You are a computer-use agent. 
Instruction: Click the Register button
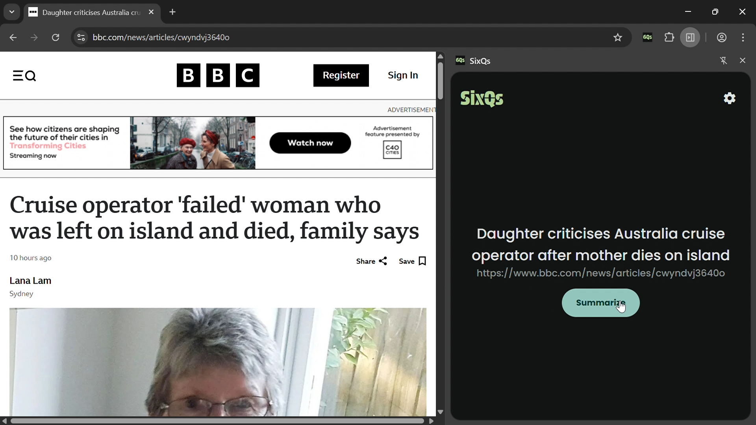[341, 76]
